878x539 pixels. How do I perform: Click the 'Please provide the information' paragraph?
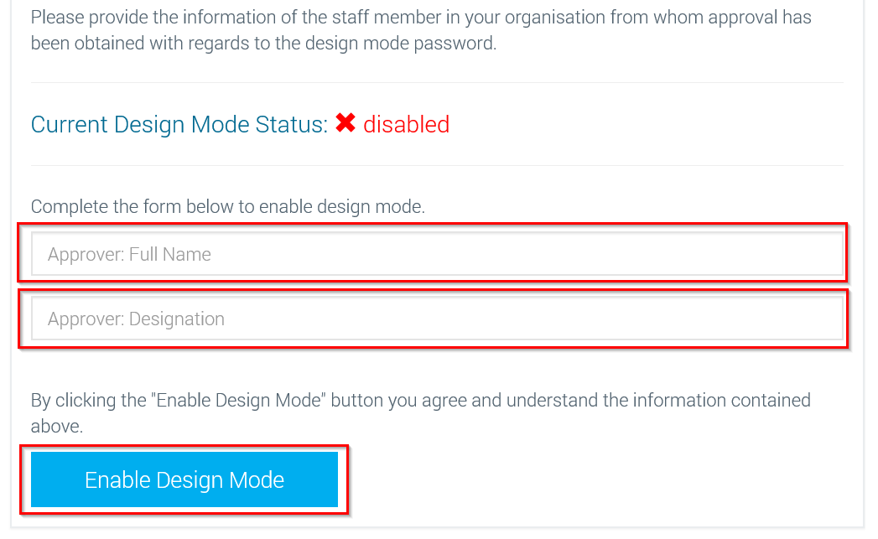421,30
